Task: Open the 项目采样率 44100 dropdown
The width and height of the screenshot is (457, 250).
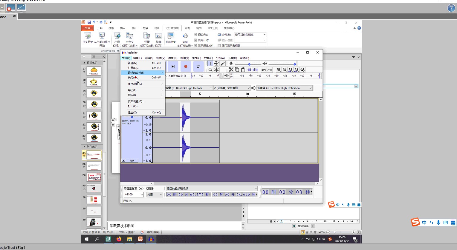Action: [x=134, y=195]
